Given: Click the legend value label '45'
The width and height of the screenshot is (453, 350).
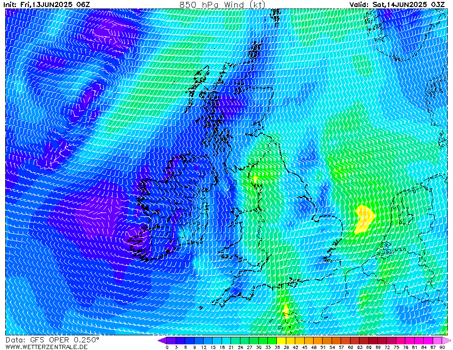Looking at the screenshot, I should 305,347.
